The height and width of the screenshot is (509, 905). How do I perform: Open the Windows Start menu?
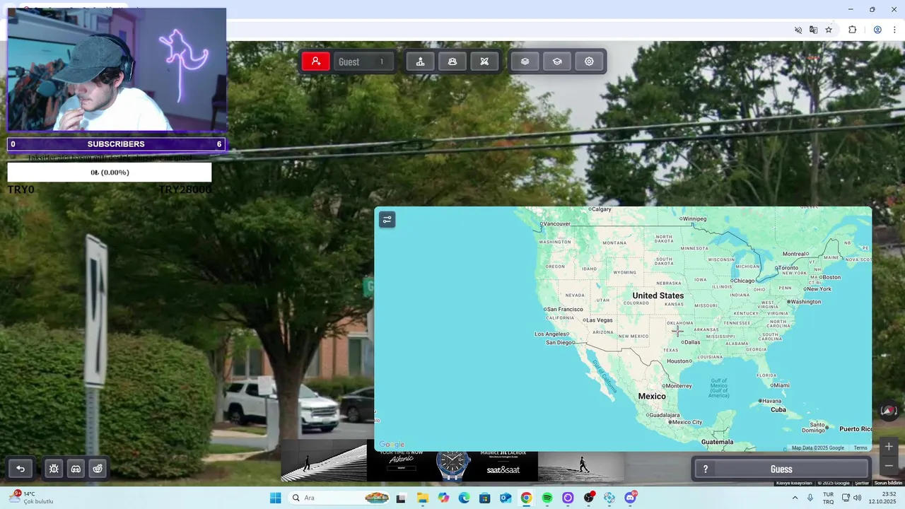(x=275, y=498)
